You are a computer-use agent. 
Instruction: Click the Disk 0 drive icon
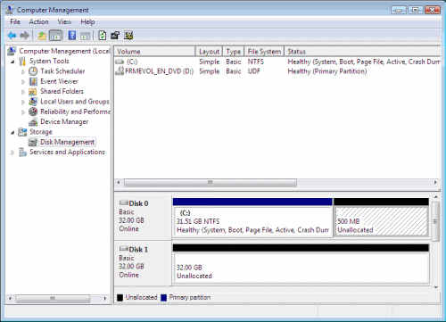(x=124, y=202)
